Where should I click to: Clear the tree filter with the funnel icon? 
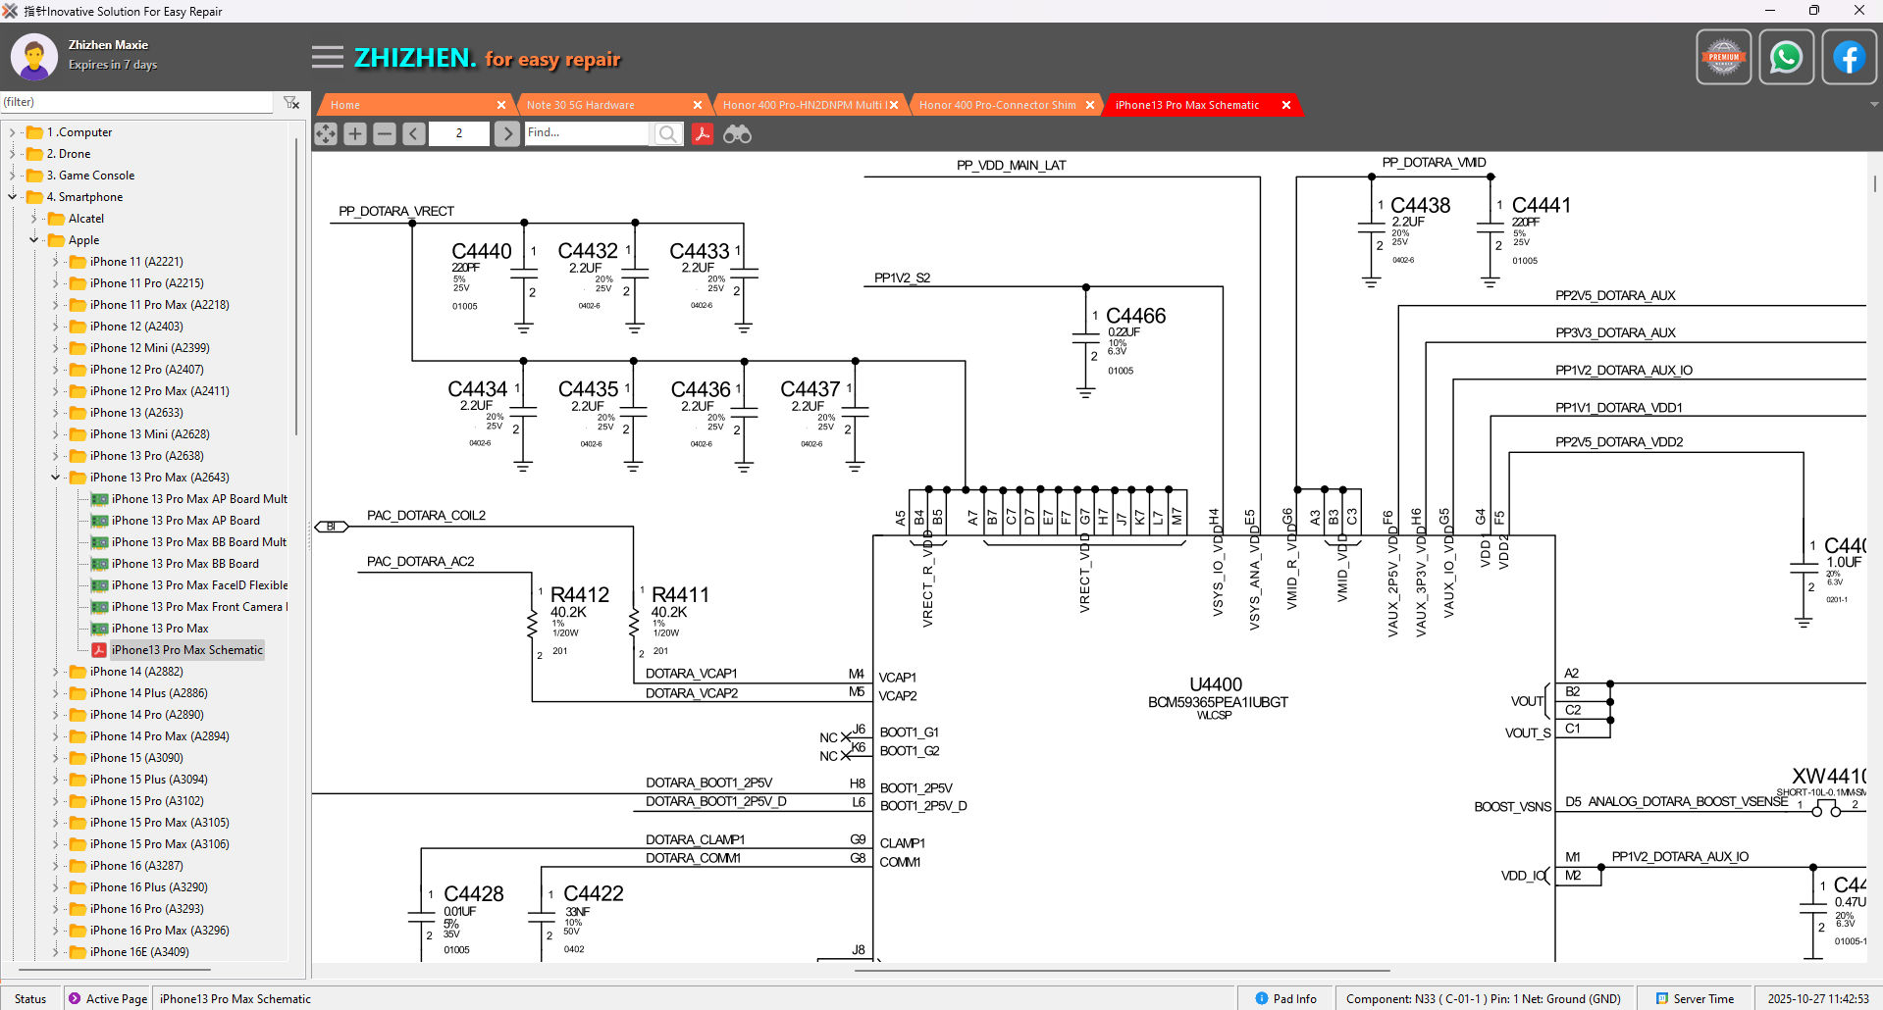291,102
